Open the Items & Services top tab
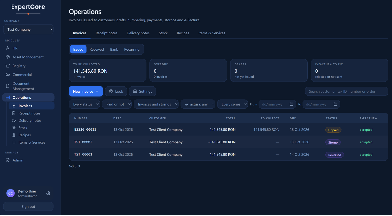The width and height of the screenshot is (392, 216). tap(212, 33)
